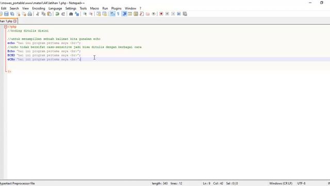330x186 pixels.
Task: Click the capitalized 'Echo' statement line
Action: [x=44, y=51]
